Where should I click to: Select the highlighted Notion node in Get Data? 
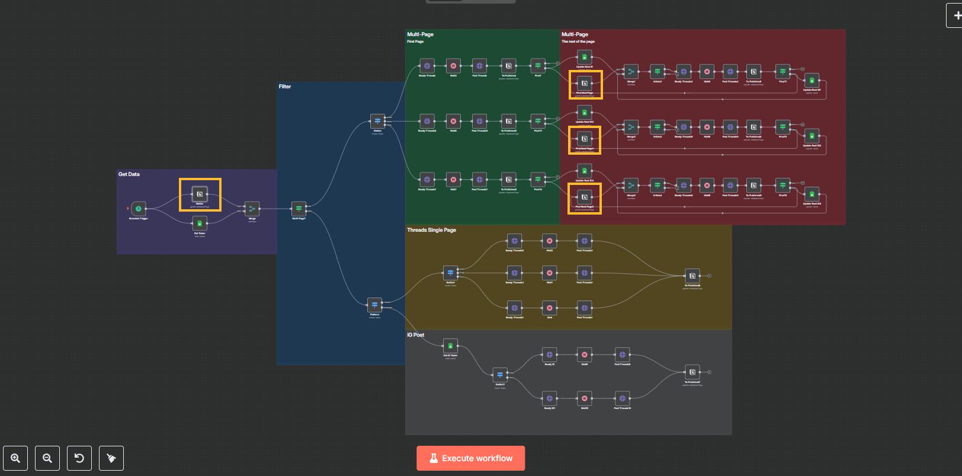click(200, 194)
